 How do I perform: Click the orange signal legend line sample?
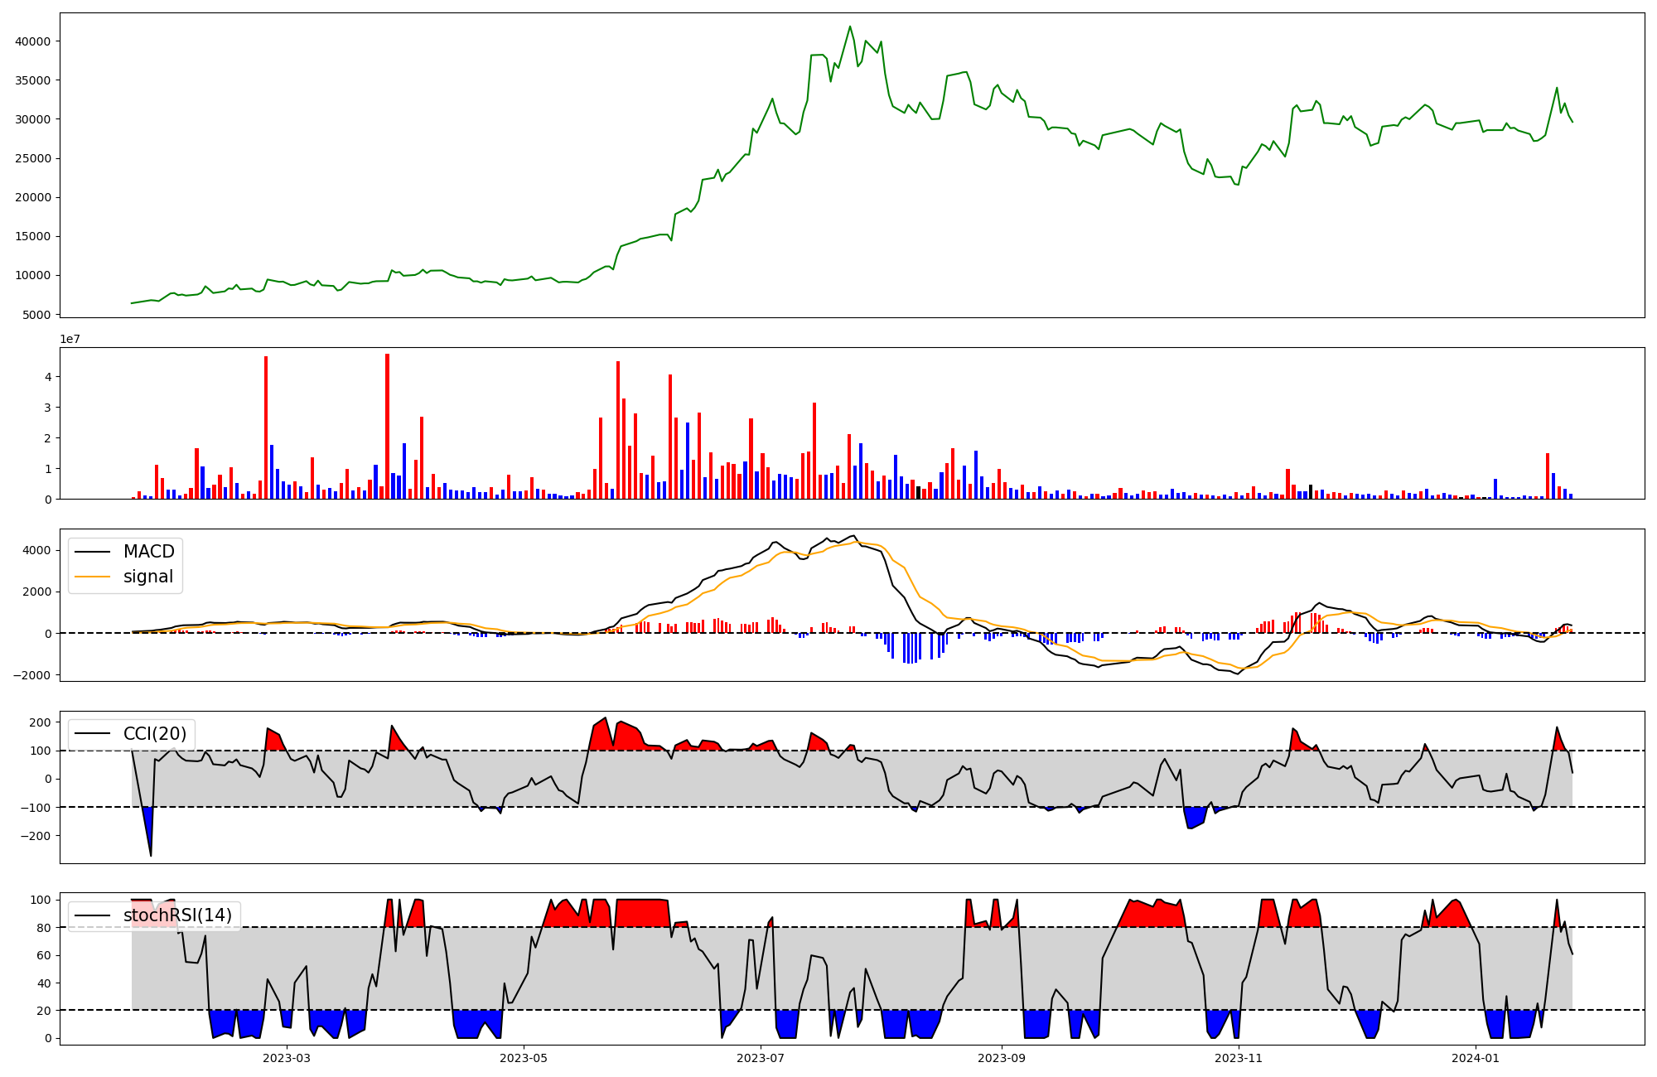(x=92, y=577)
